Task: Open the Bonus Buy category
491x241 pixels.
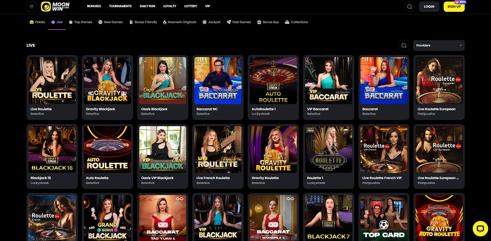Action: coord(268,22)
